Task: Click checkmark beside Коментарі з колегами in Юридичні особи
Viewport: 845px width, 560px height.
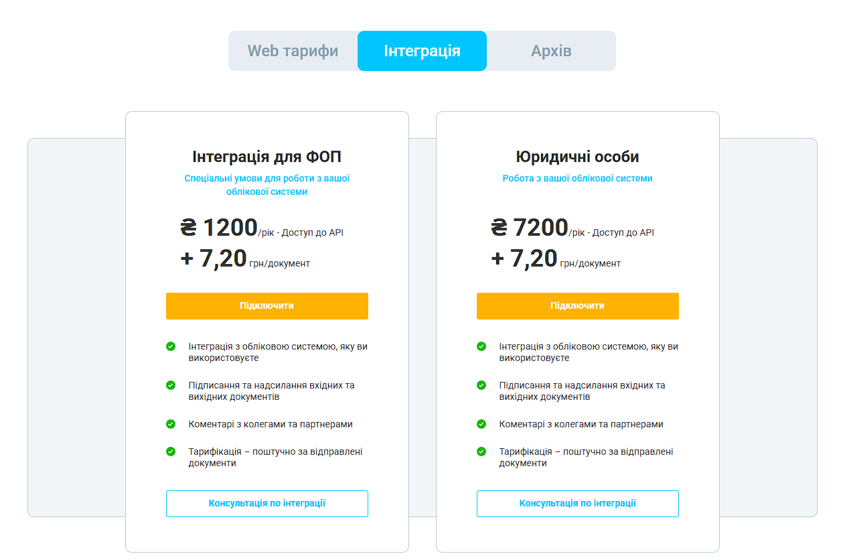Action: pyautogui.click(x=481, y=424)
